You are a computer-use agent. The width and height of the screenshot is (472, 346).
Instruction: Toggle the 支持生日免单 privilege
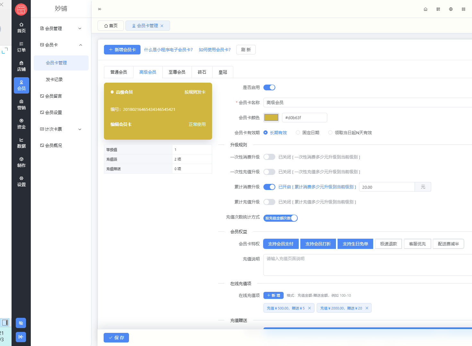point(355,244)
